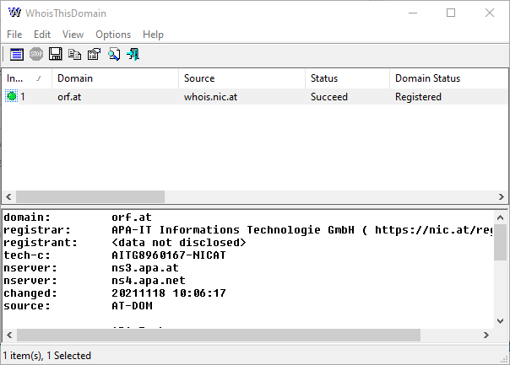Screen dimensions: 510x365
Task: Sort by the Domain Status column header
Action: click(448, 78)
